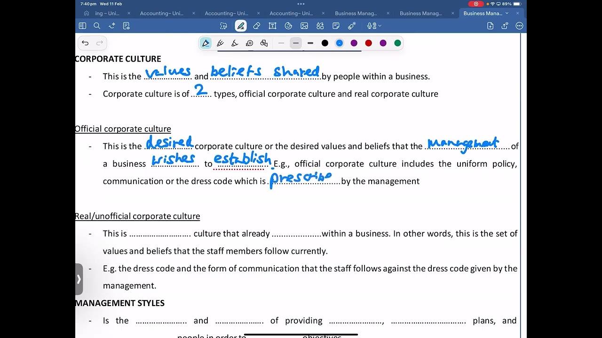Select the medium stroke thickness

click(296, 43)
